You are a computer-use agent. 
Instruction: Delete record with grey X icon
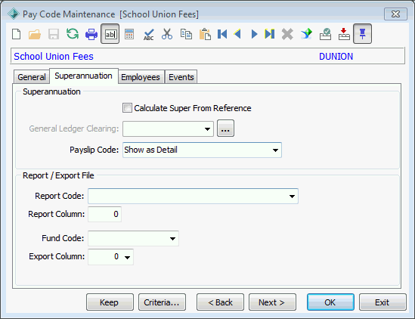click(x=287, y=34)
